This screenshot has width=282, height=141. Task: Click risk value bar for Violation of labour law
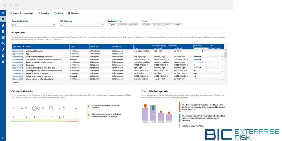[x=198, y=51]
